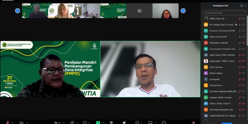Screen dimensions: 248x124
Task: Select the first gallery thumbnail with man
Action: click(x=35, y=11)
